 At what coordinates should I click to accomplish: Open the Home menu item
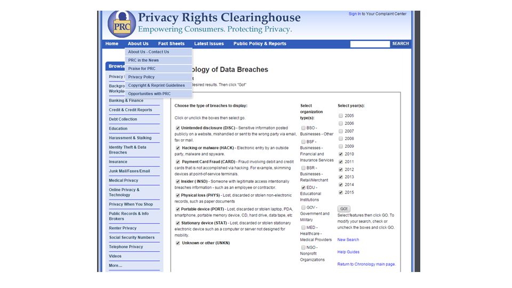pyautogui.click(x=111, y=44)
